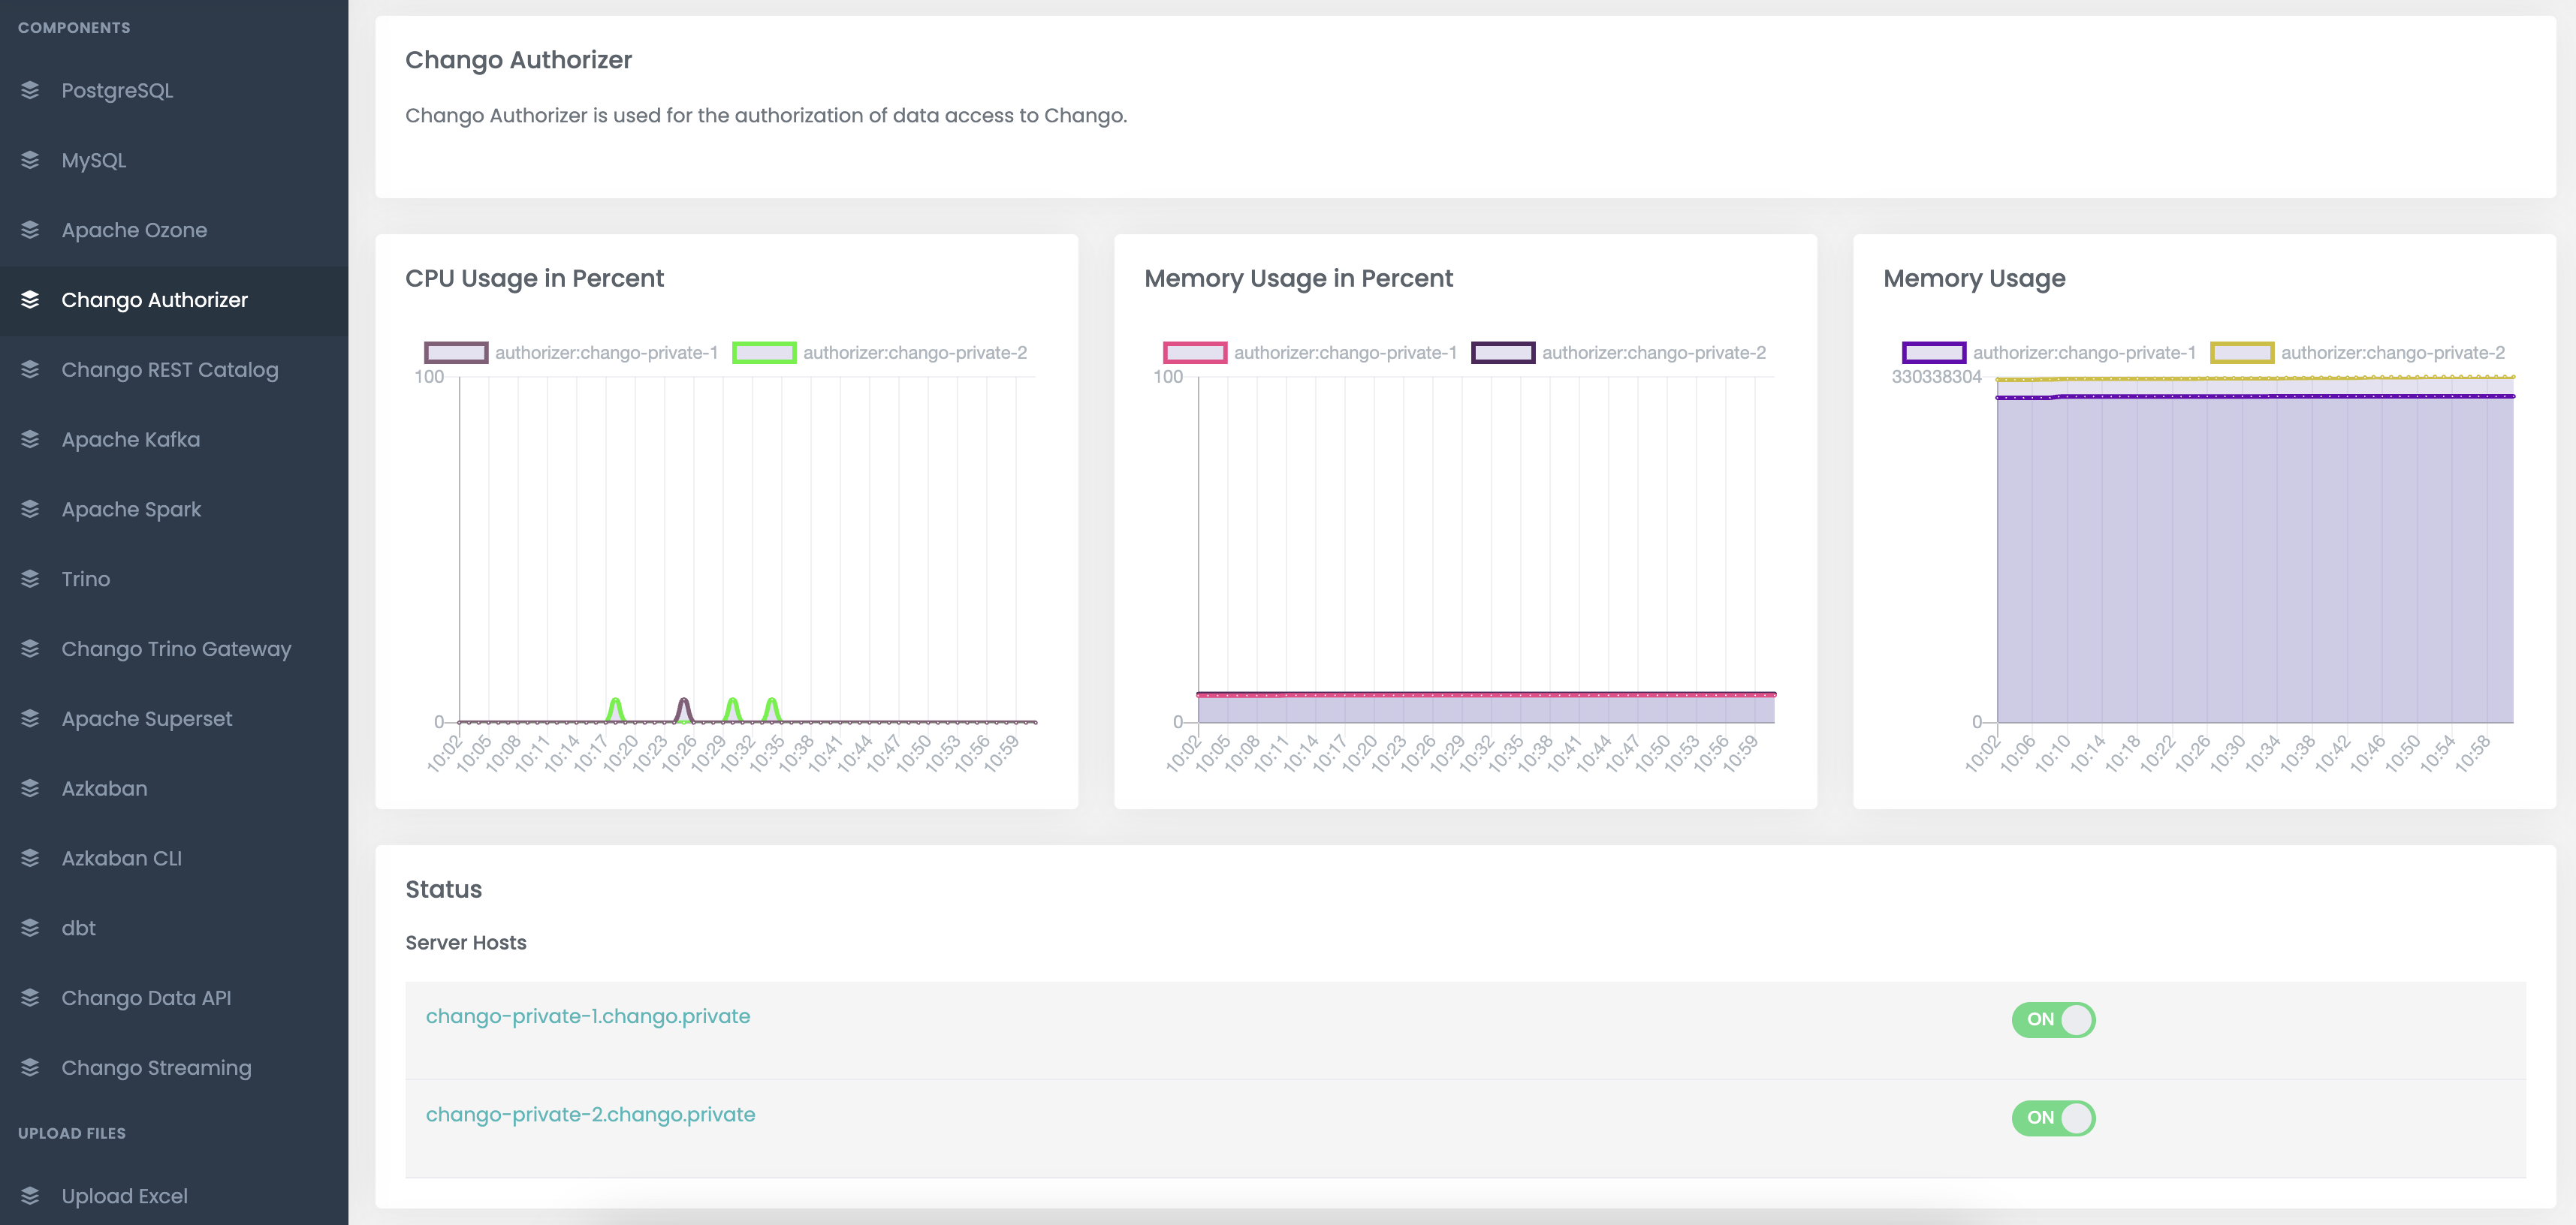Click the 330338304 axis value

[x=1936, y=377]
